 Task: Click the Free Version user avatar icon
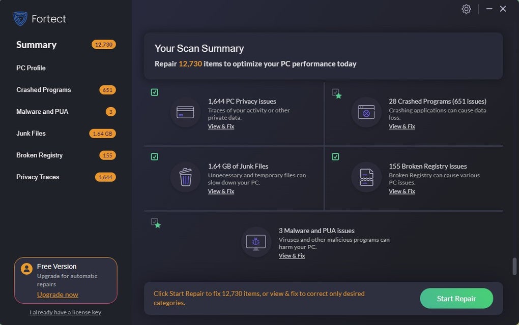tap(27, 269)
